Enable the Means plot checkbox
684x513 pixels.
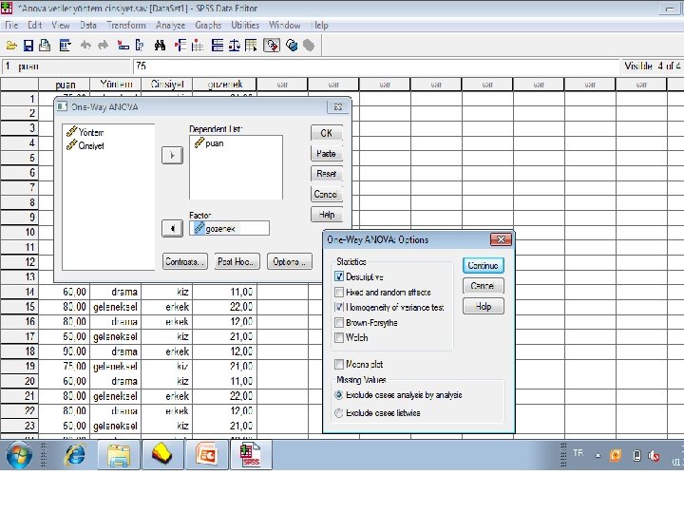[339, 364]
